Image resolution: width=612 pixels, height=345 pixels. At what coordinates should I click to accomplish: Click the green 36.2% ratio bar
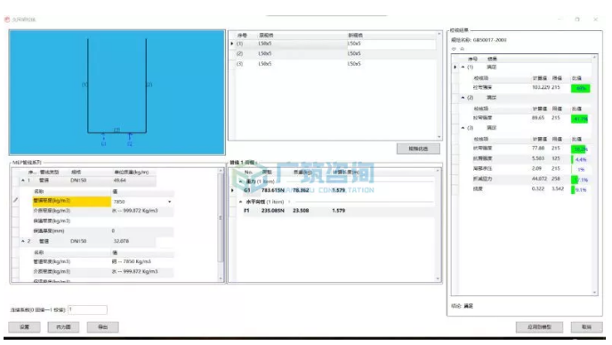578,149
